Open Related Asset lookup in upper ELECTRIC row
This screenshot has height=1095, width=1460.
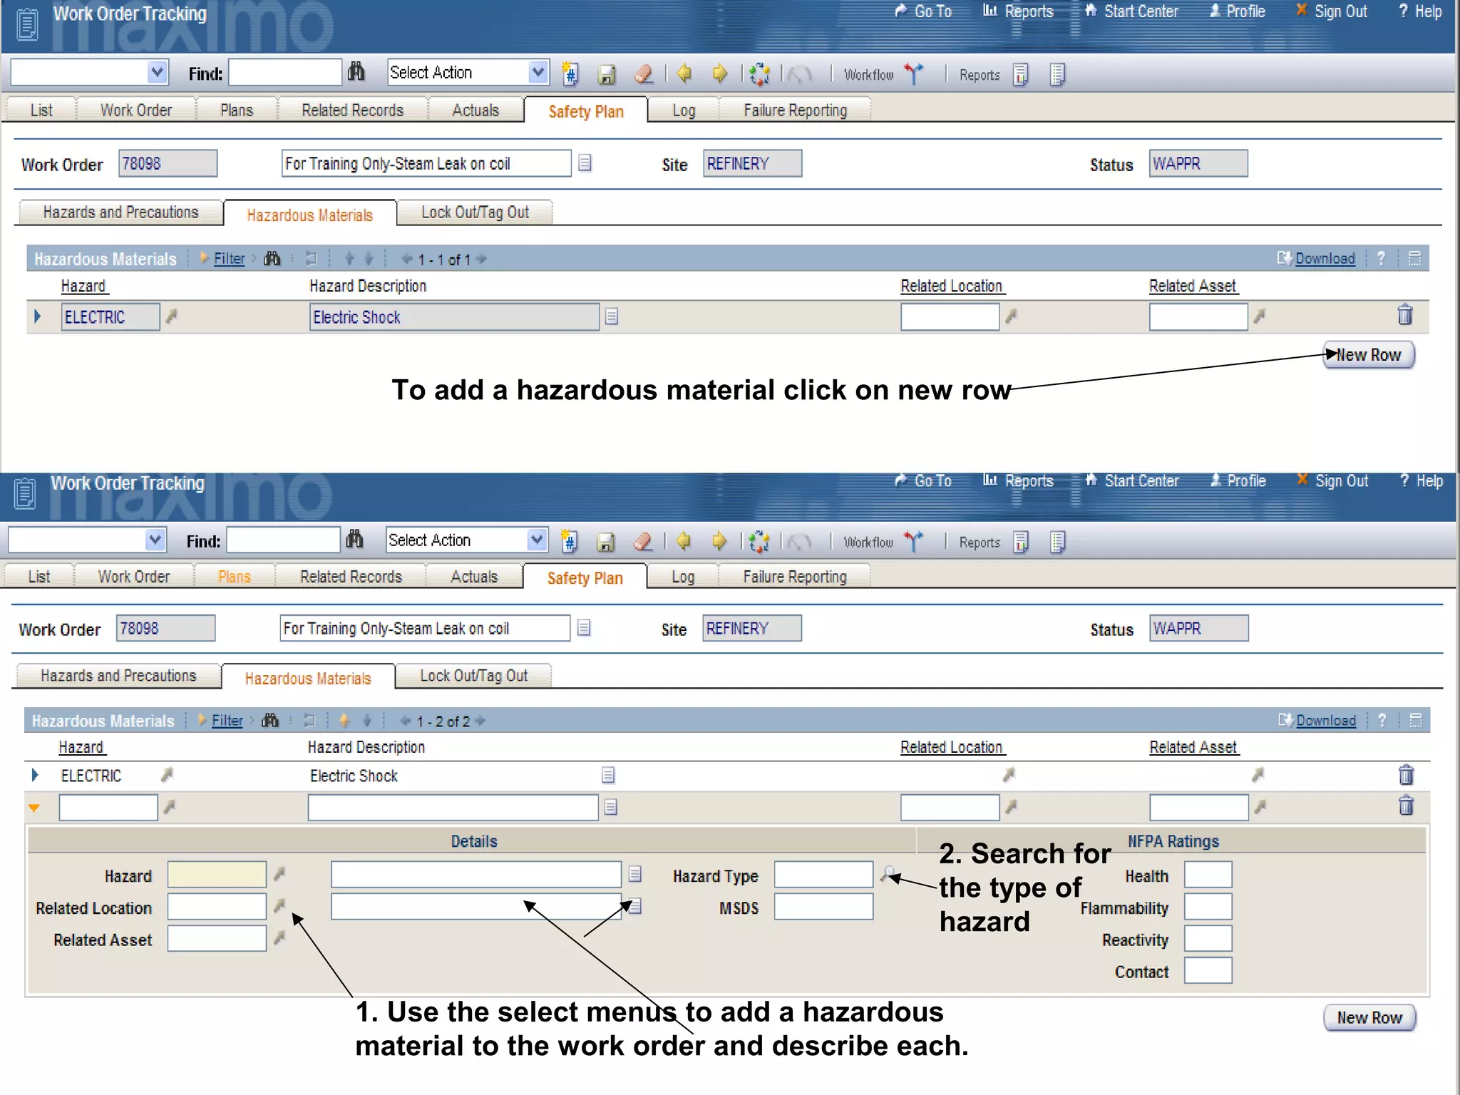point(1260,316)
